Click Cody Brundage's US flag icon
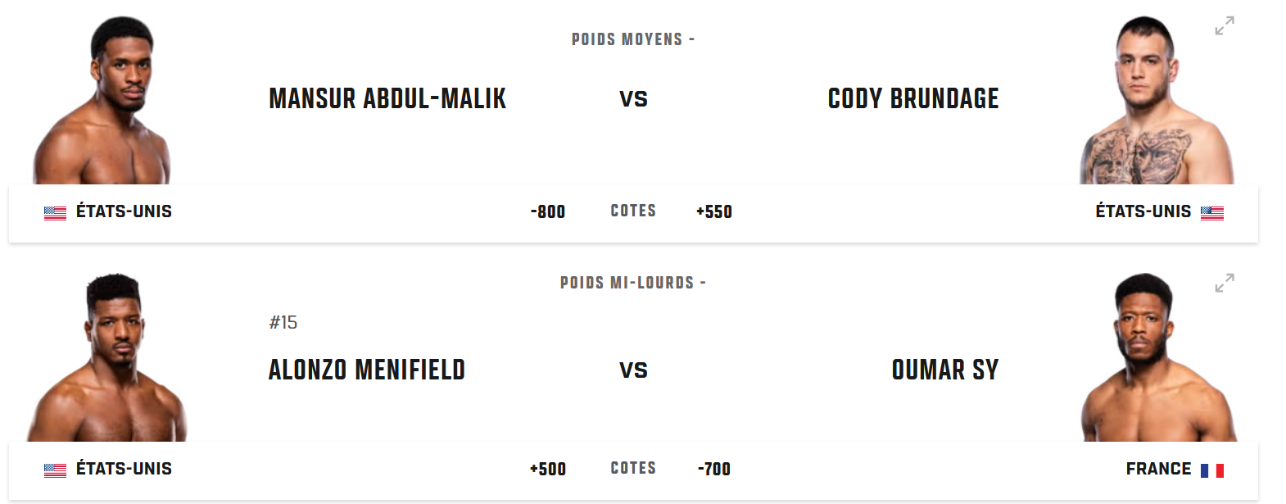 tap(1212, 213)
